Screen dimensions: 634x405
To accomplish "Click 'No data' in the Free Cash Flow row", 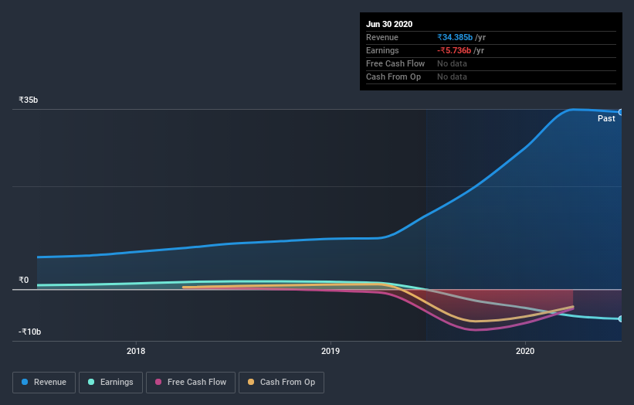I will pyautogui.click(x=452, y=63).
